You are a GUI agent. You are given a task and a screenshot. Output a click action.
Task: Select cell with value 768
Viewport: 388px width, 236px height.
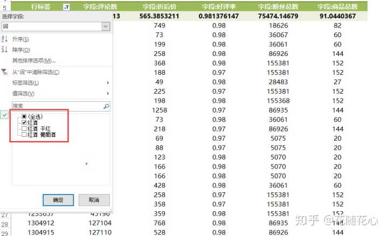click(160, 223)
